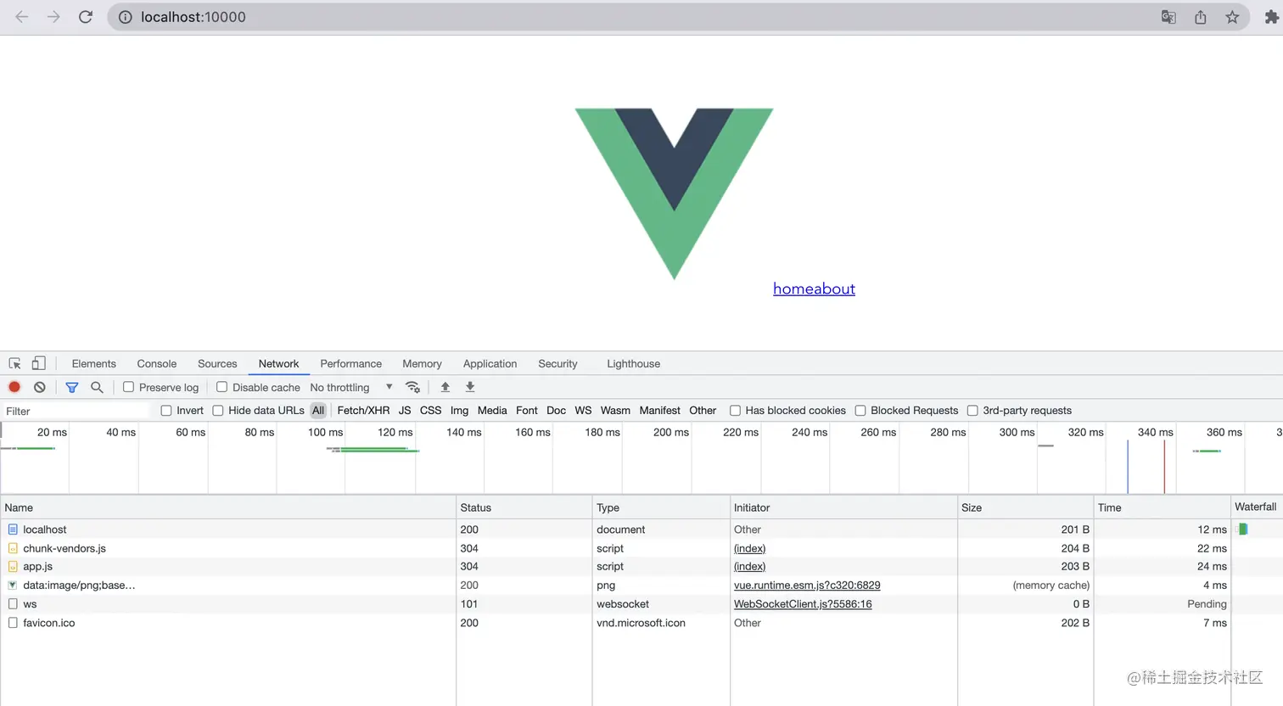Filter requests by Img type
Screen dimensions: 1283x706
[459, 411]
